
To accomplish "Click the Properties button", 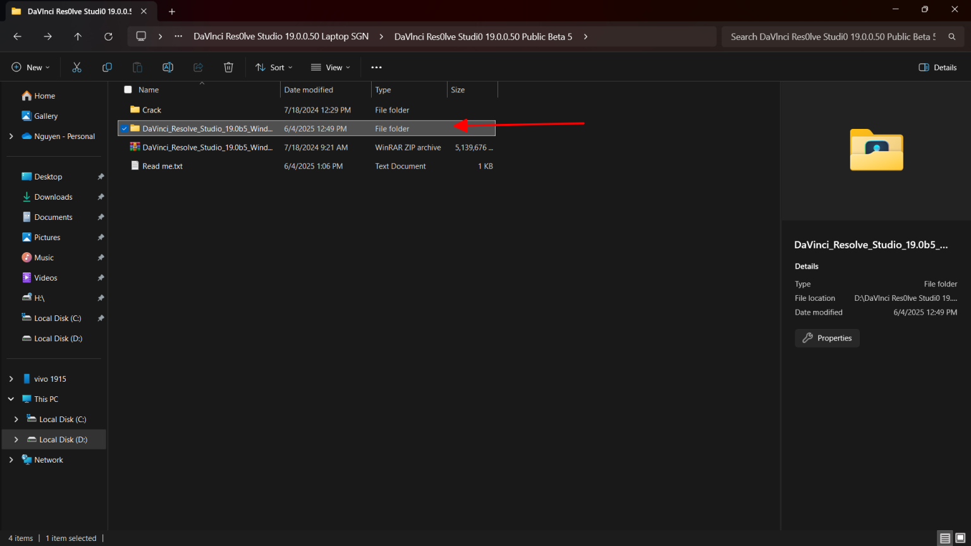I will click(x=827, y=338).
